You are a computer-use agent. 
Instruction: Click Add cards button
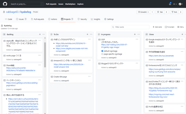pyautogui.click(x=157, y=27)
